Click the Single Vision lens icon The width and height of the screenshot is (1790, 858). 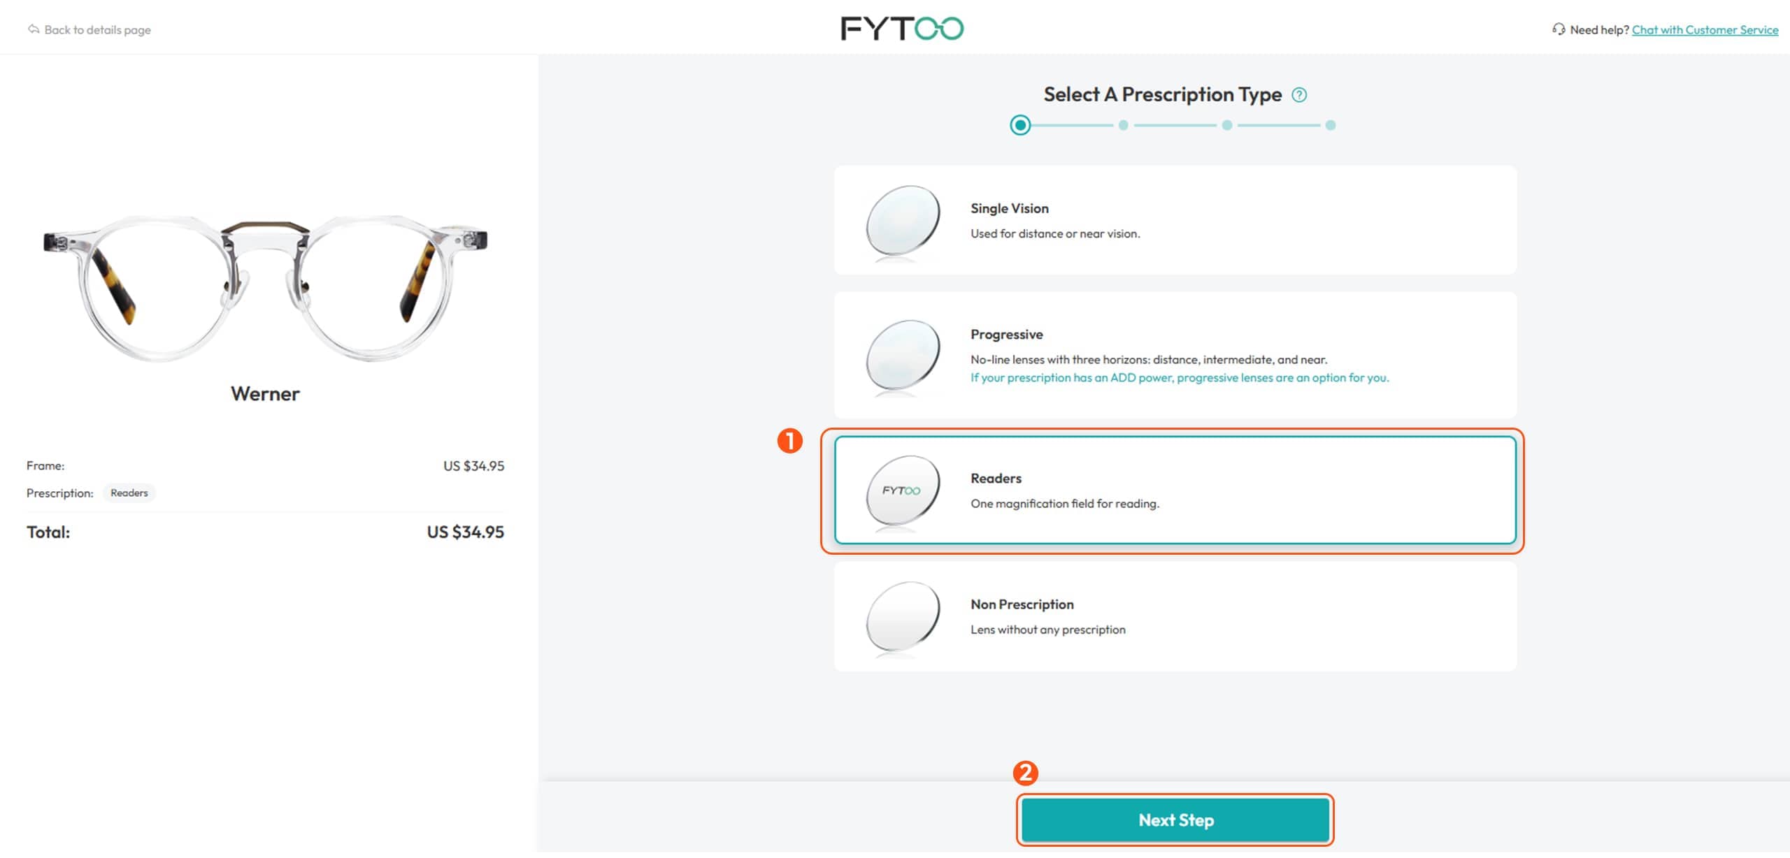902,221
